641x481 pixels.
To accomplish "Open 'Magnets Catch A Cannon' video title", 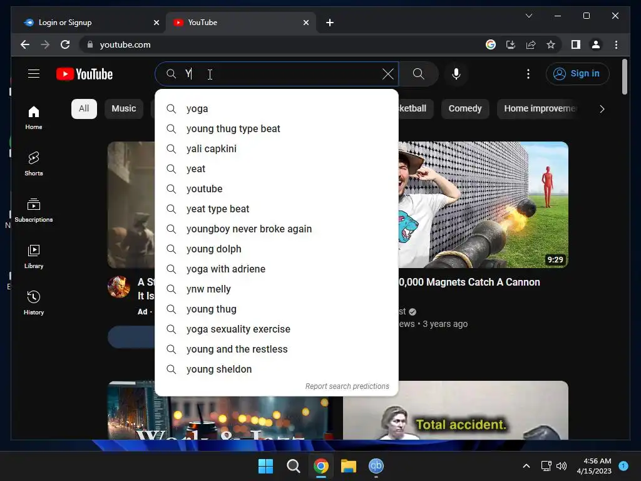I will click(x=469, y=282).
